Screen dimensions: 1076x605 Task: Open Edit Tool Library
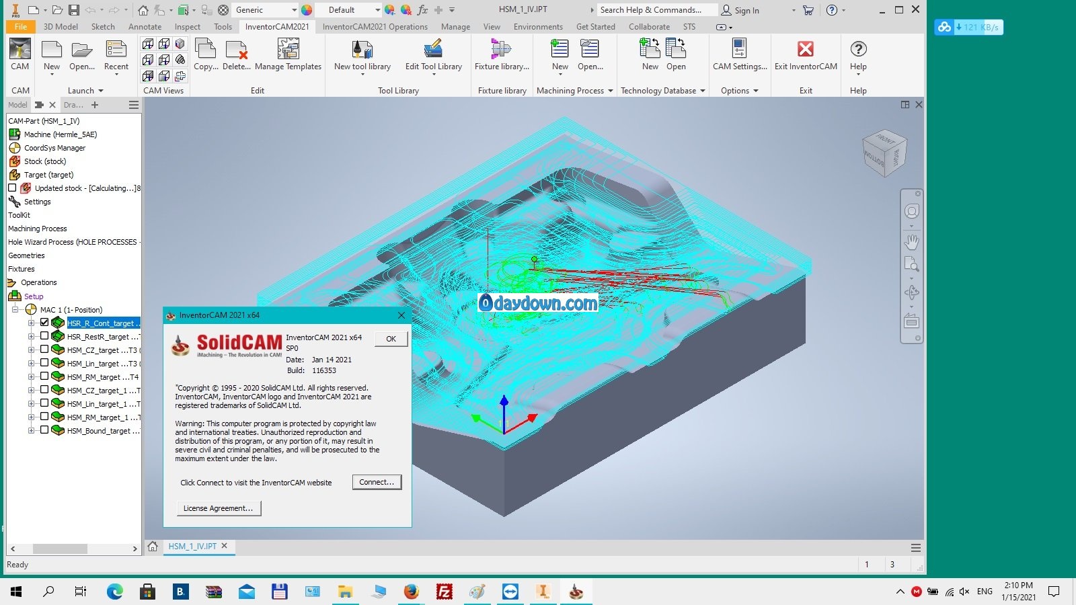[x=433, y=56]
